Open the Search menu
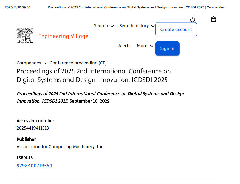The height and width of the screenshot is (184, 240). click(101, 26)
